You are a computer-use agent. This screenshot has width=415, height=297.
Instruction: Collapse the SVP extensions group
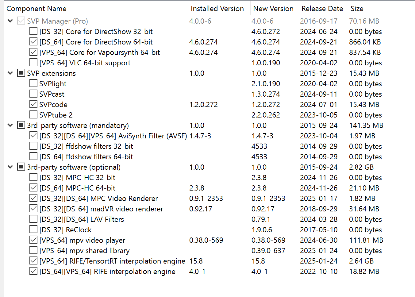point(10,73)
